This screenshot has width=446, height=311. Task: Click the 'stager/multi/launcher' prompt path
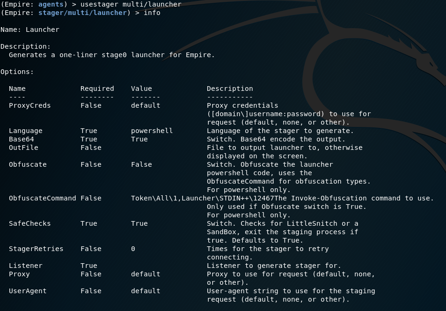point(82,13)
